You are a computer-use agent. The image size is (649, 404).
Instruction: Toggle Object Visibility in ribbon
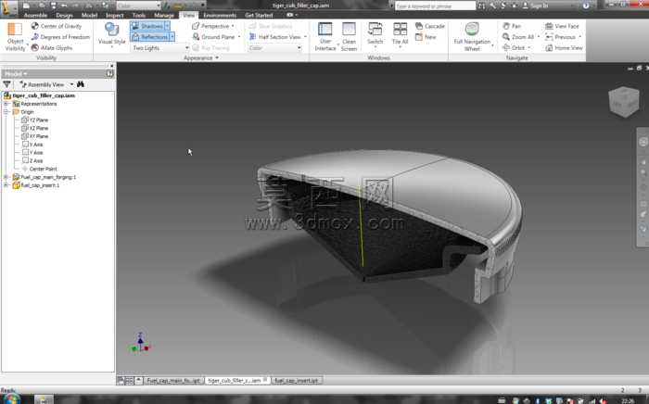click(x=15, y=37)
